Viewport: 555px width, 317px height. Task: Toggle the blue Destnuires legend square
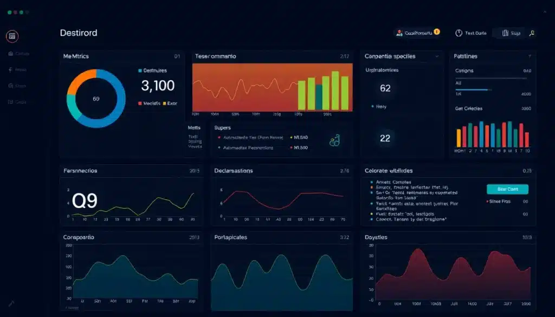point(140,70)
